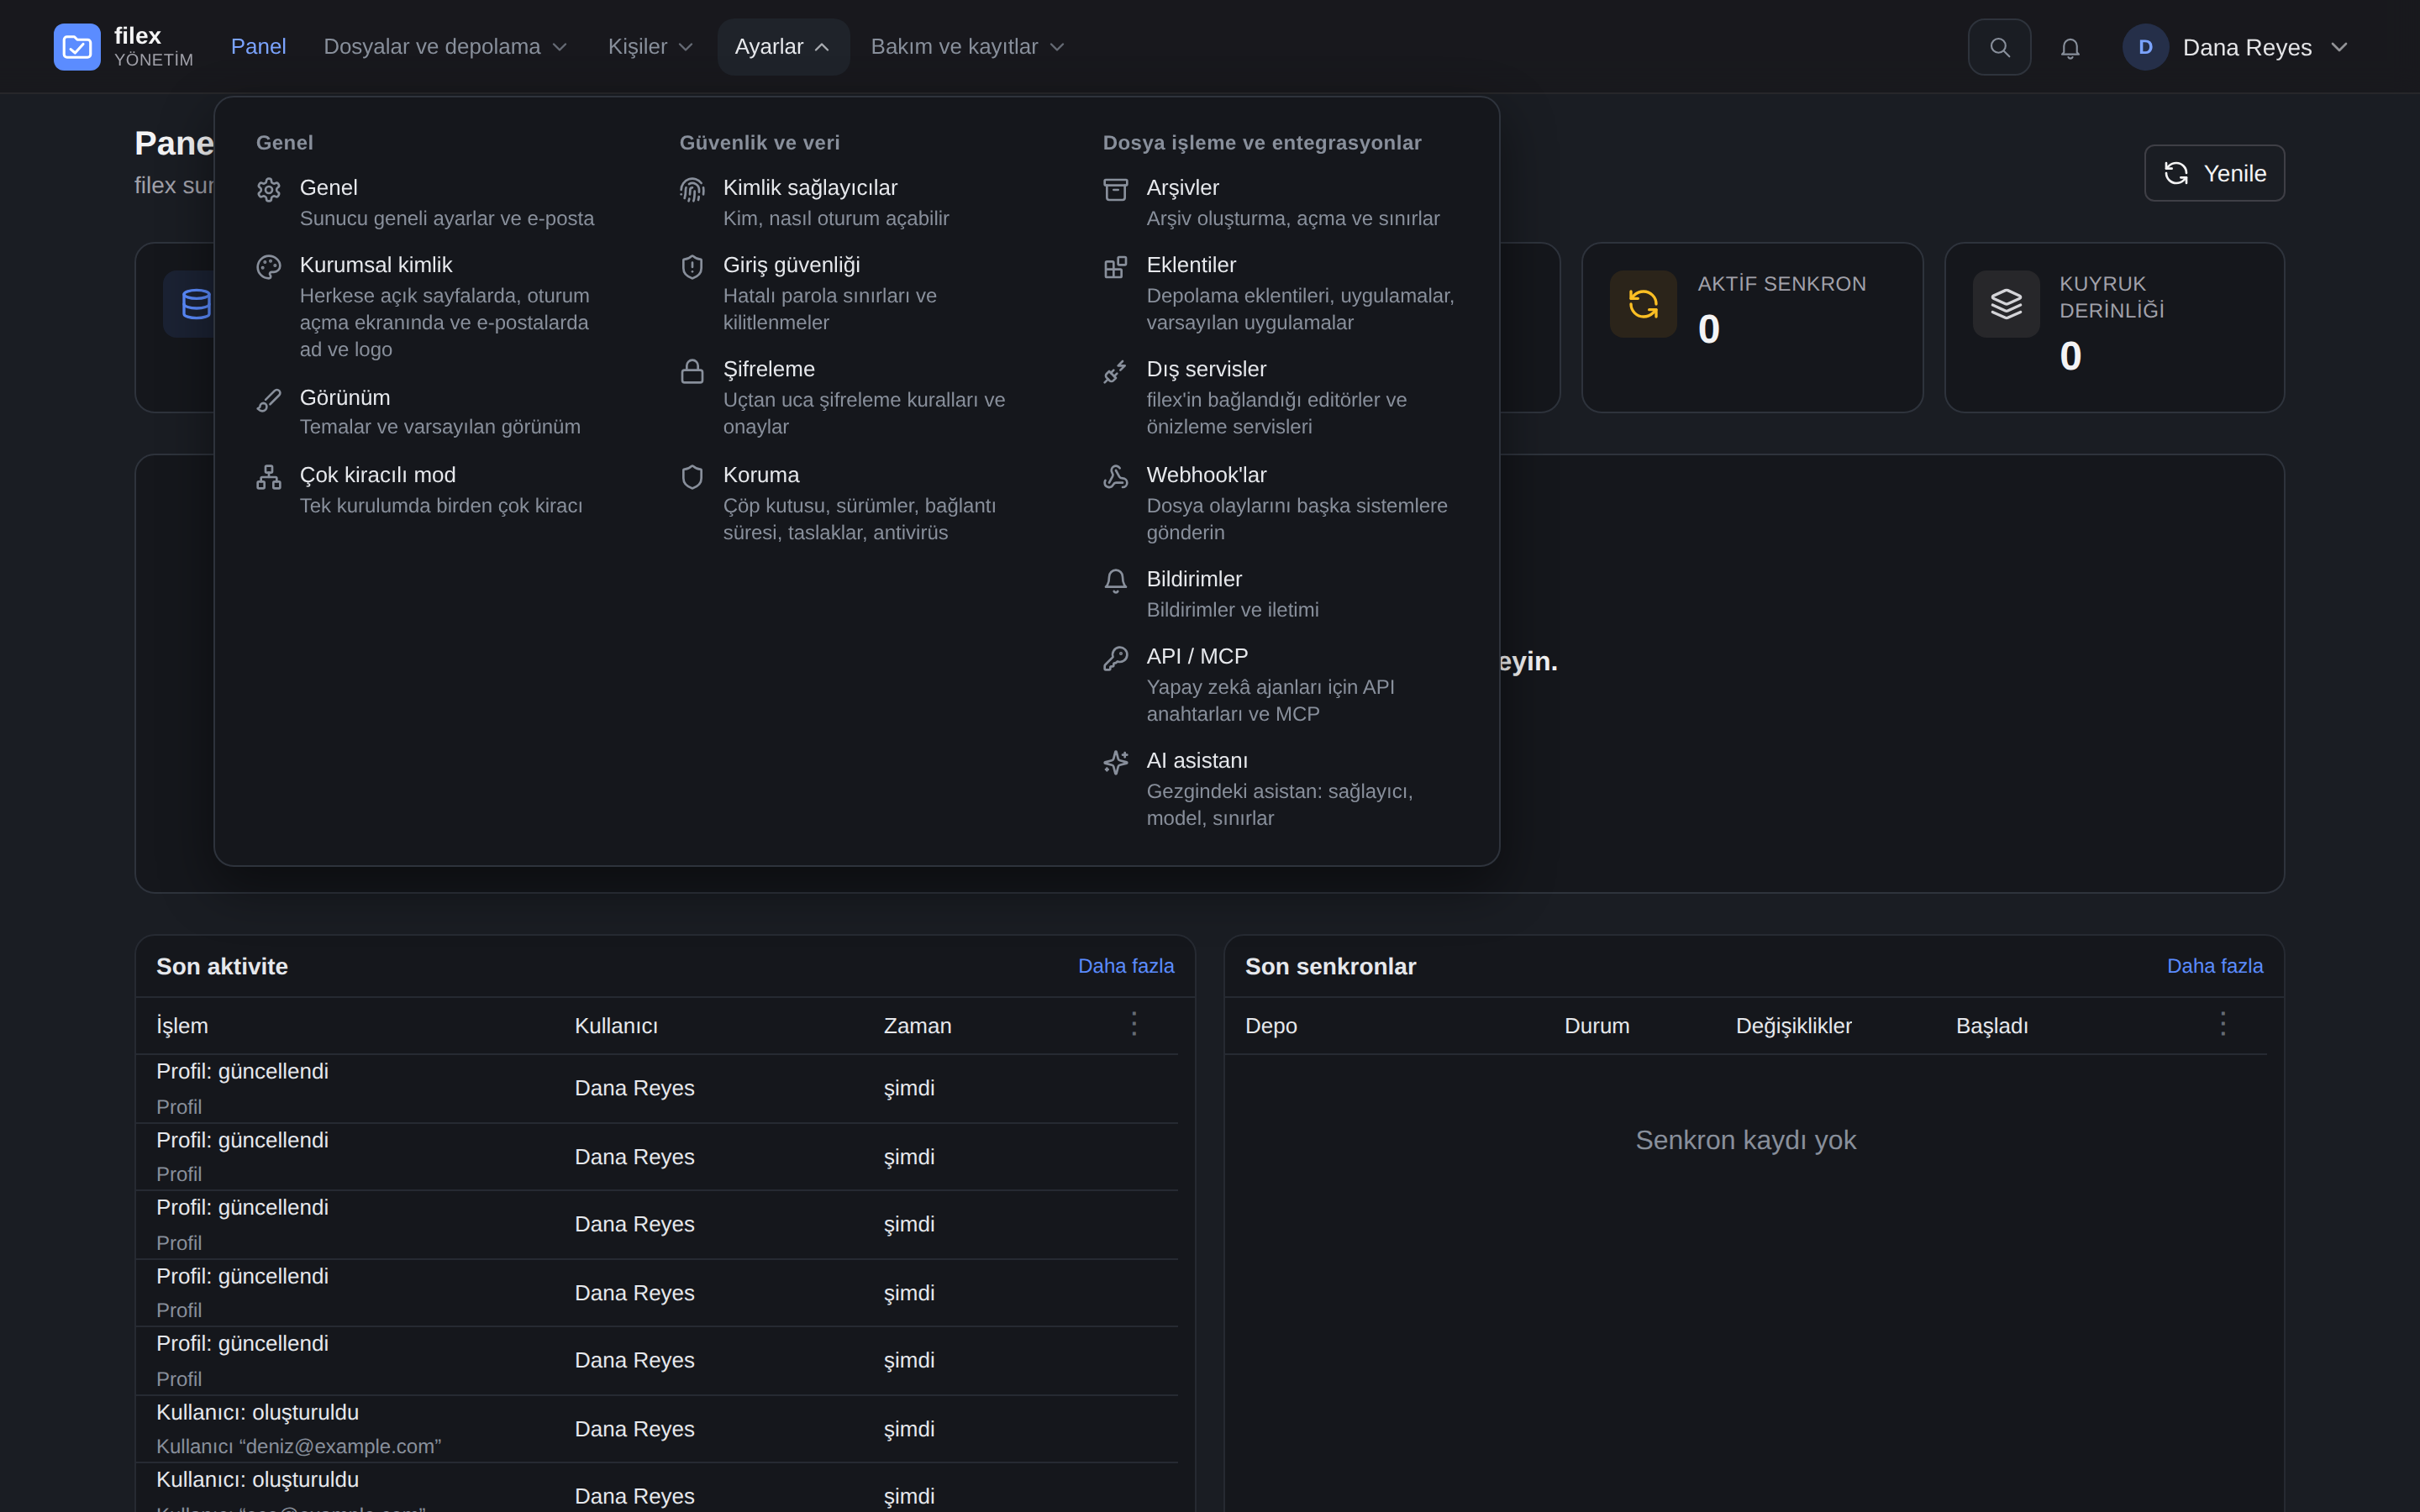Viewport: 2420px width, 1512px height.
Task: Click the Aktif Senkron card value
Action: coord(1708,330)
